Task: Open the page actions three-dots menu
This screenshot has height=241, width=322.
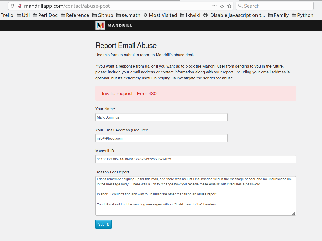Action: (215, 6)
